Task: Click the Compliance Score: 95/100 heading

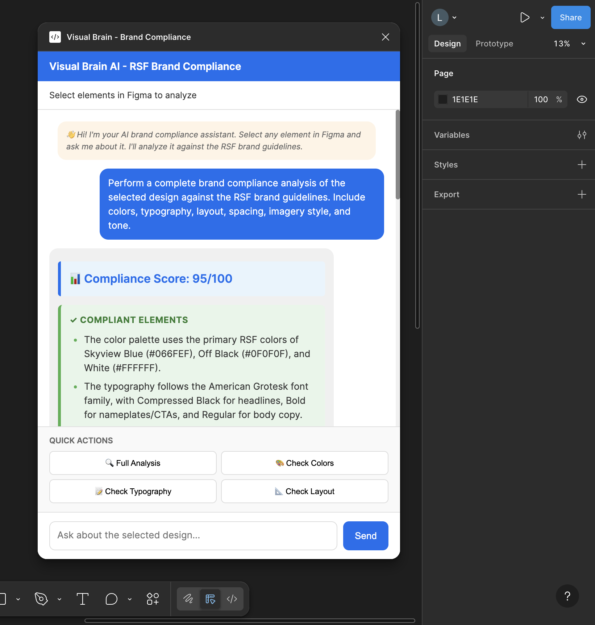Action: pos(158,279)
